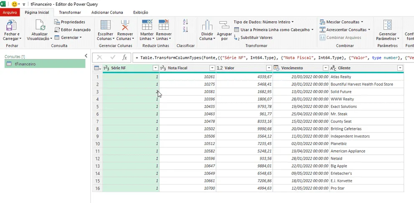Click the Atualizar Visualização icon

tap(41, 25)
